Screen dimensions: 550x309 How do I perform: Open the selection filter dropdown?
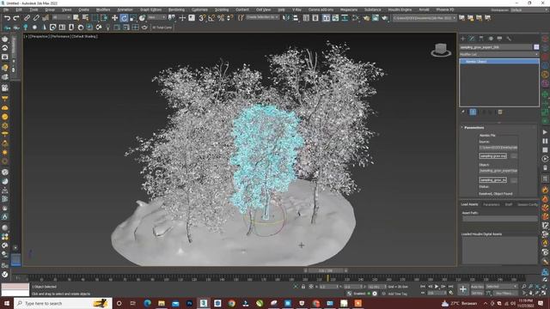tap(61, 17)
